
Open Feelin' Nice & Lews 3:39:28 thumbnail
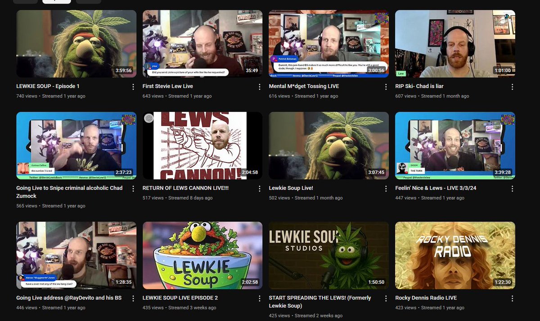[x=455, y=145]
